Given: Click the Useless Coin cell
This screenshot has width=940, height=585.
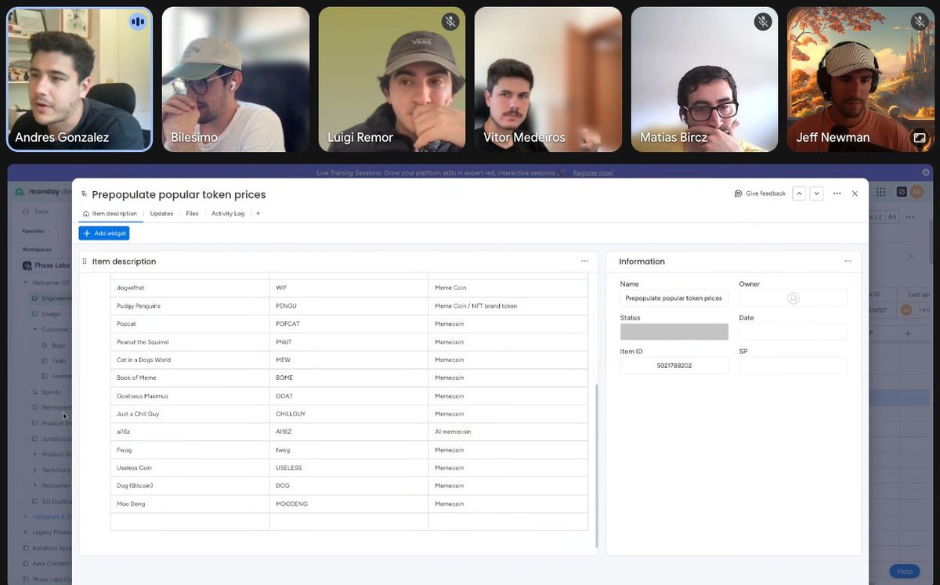Looking at the screenshot, I should [190, 468].
